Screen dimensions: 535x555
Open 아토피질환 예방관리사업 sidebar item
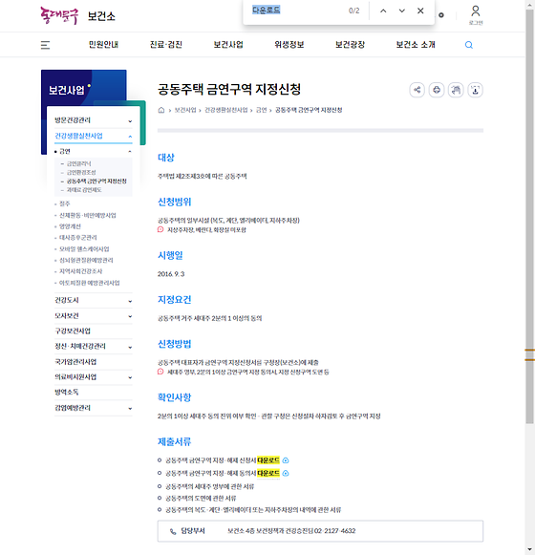pos(89,283)
